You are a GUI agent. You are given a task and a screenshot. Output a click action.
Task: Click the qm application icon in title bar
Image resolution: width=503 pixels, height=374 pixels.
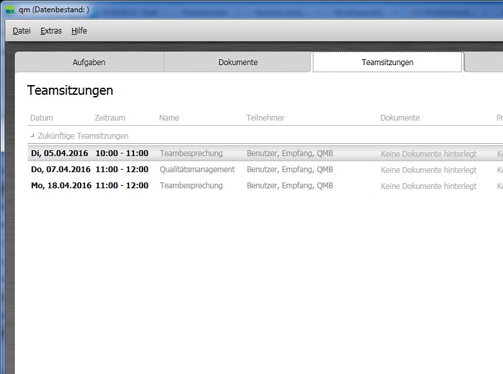10,10
